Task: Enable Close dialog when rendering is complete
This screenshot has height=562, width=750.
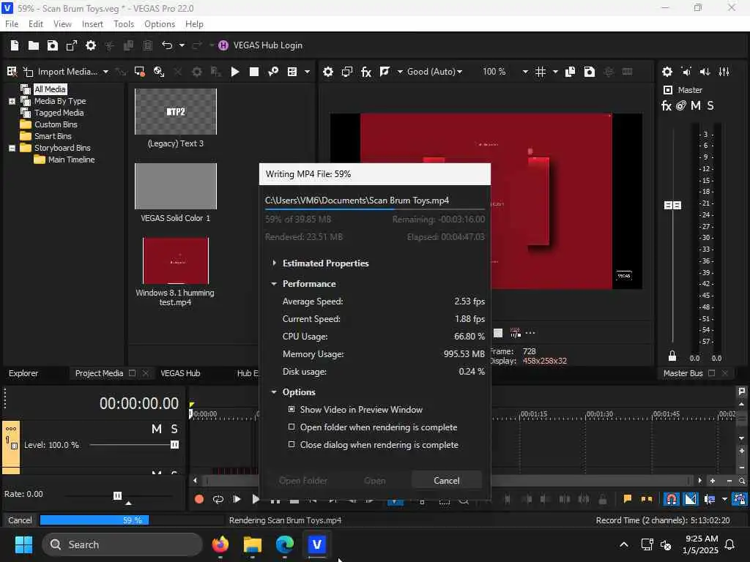Action: pyautogui.click(x=292, y=444)
